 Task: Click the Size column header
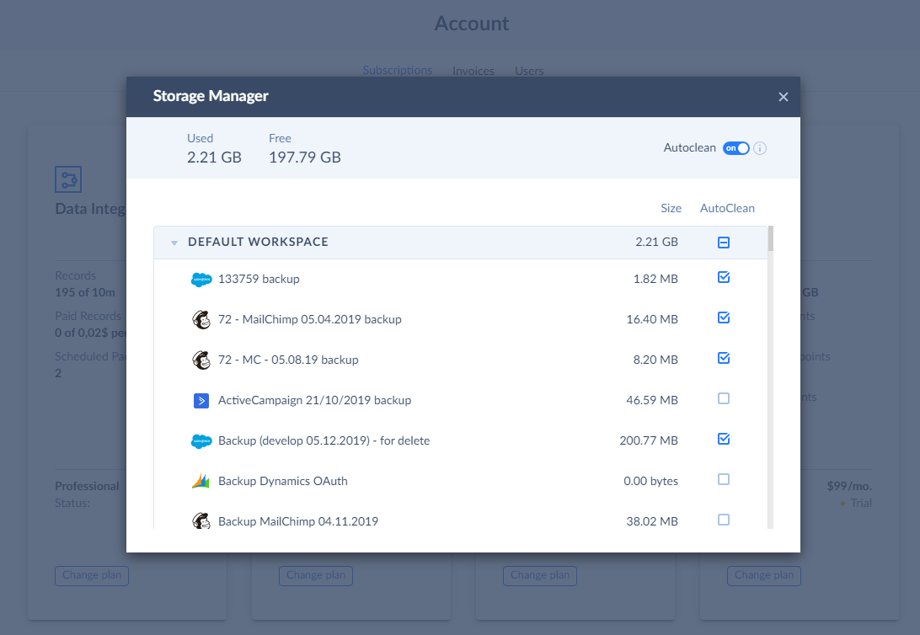[x=671, y=208]
